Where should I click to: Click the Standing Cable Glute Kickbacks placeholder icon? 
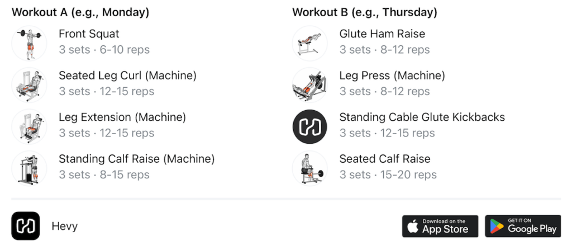point(309,126)
